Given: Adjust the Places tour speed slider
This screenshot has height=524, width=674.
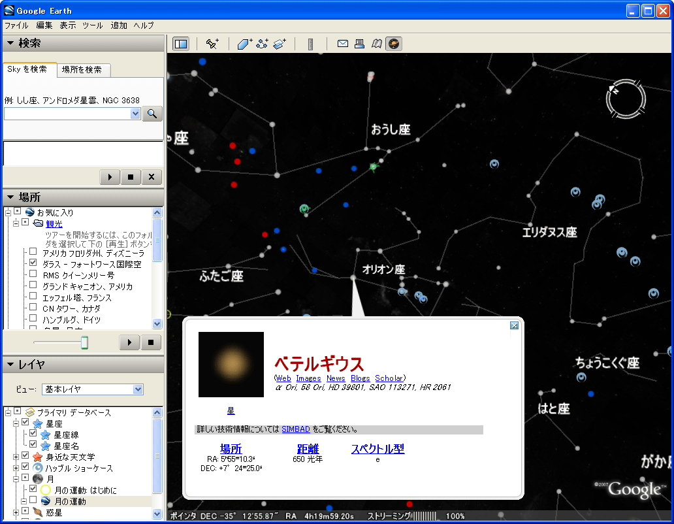Looking at the screenshot, I should pos(85,342).
